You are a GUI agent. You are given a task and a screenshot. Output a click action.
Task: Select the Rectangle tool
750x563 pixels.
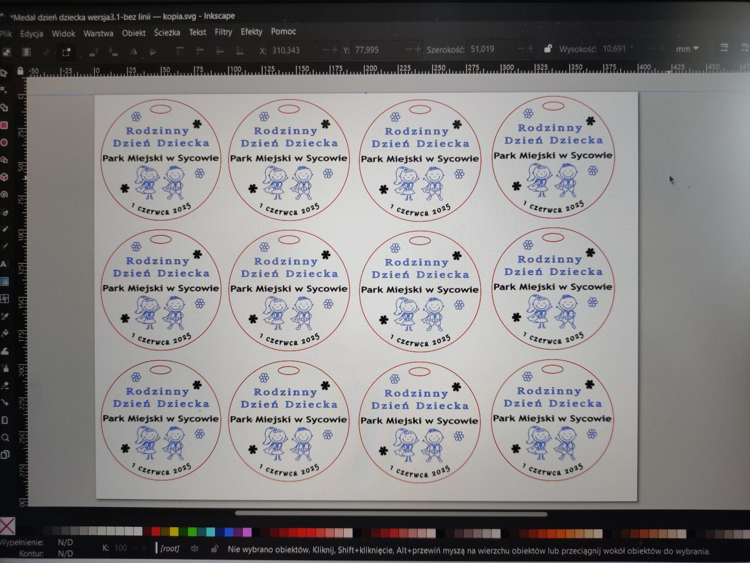[x=4, y=125]
